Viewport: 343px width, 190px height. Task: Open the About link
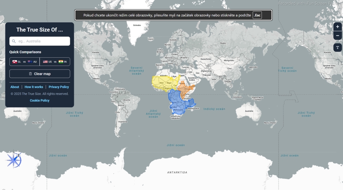coord(15,87)
